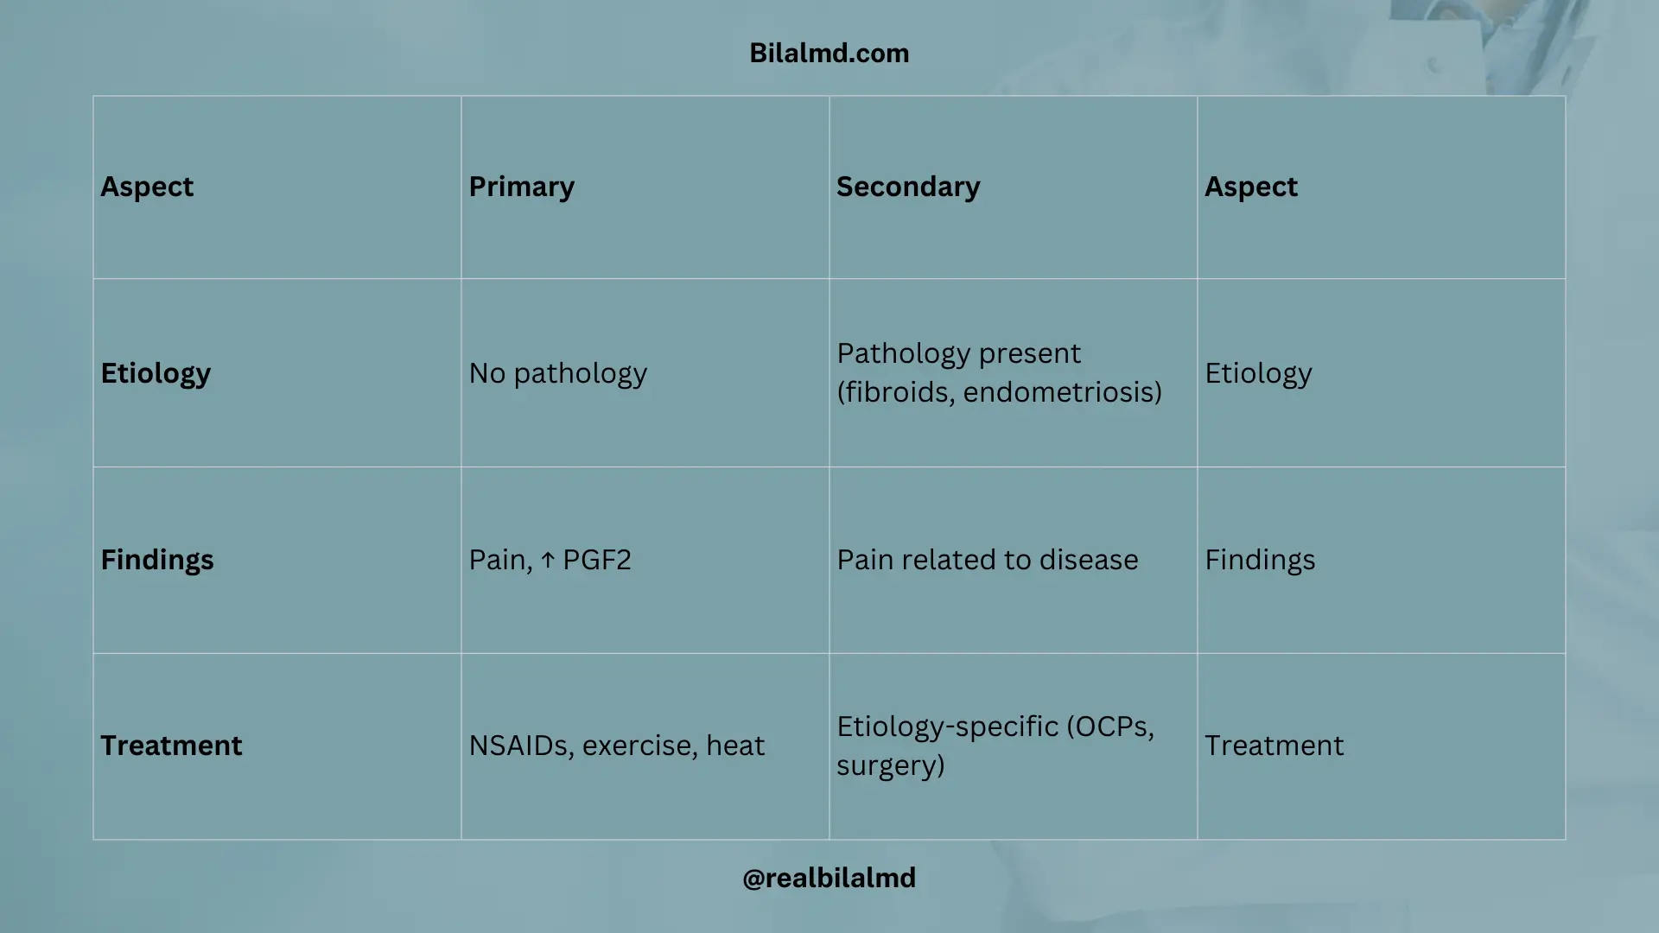The image size is (1659, 933).
Task: Click the Bilalmd.com website link at top
Action: click(829, 53)
